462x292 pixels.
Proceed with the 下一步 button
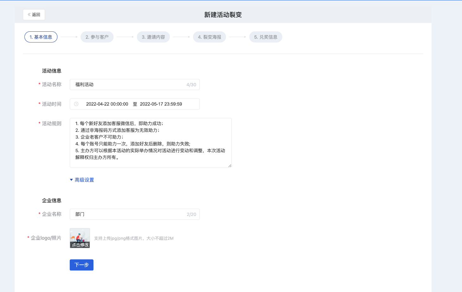click(81, 265)
